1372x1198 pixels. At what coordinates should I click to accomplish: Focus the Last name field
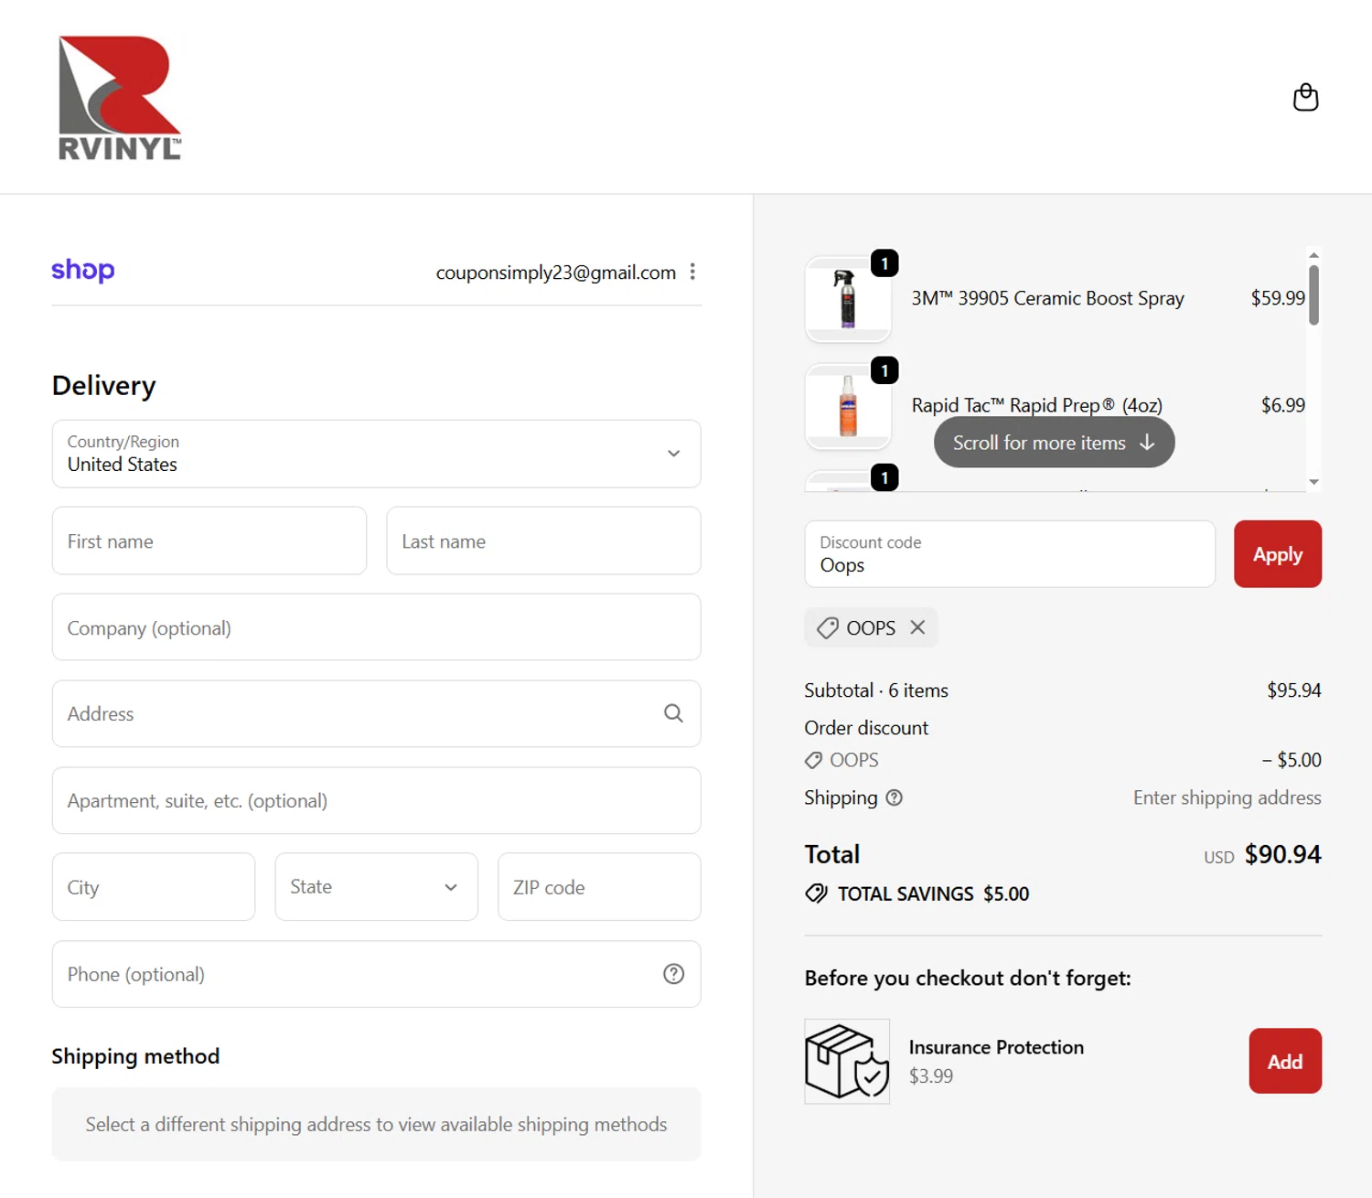tap(543, 541)
